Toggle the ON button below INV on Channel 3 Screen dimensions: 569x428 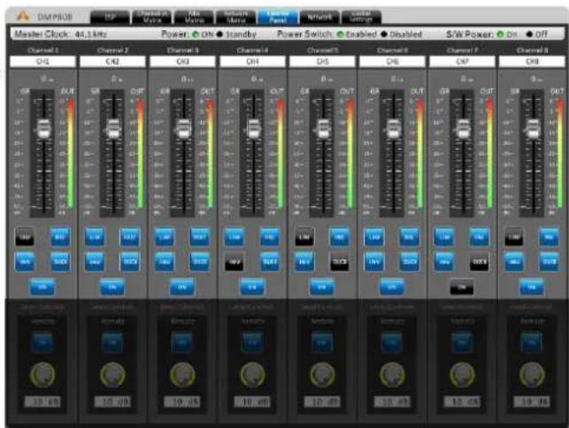coord(182,287)
